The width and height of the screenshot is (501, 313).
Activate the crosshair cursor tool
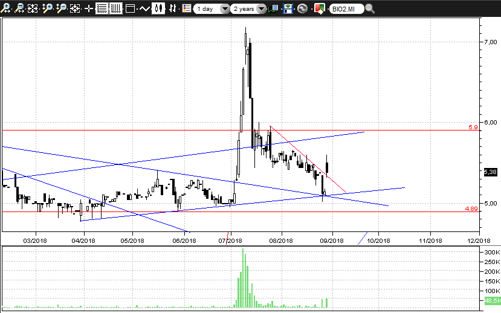click(89, 8)
